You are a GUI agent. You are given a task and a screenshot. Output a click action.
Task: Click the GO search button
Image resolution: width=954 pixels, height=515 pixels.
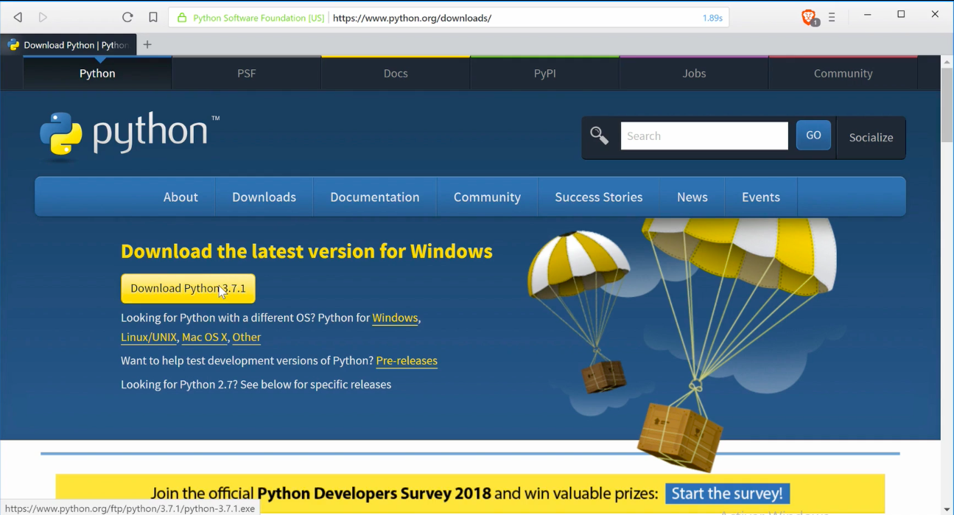813,136
